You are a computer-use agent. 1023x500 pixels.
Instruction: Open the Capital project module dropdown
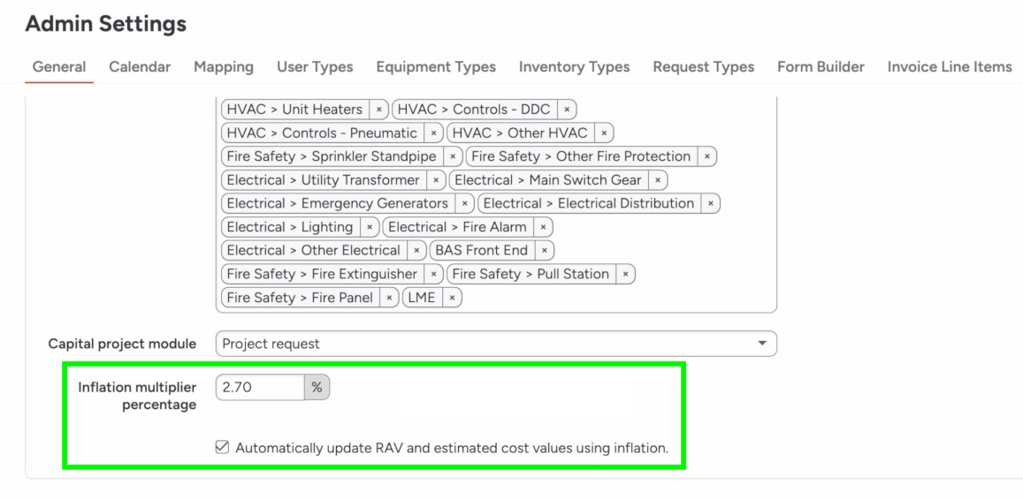pyautogui.click(x=496, y=344)
